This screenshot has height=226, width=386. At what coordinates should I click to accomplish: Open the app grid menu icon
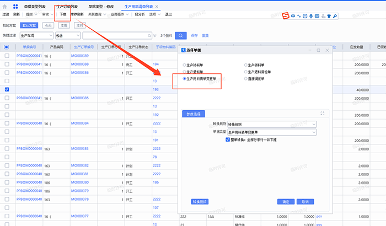[16, 6]
